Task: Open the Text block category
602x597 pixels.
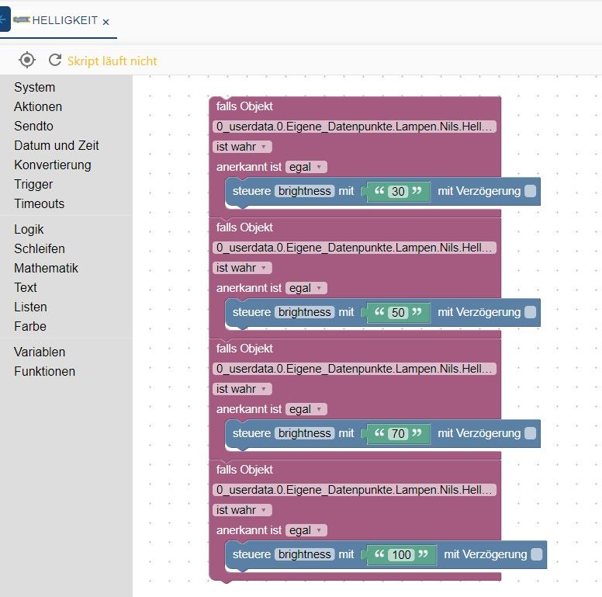Action: click(26, 287)
